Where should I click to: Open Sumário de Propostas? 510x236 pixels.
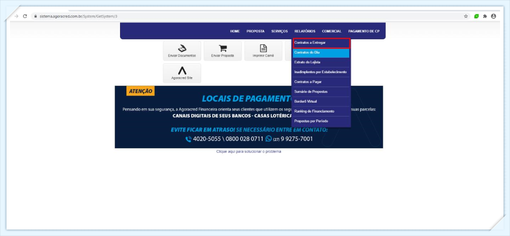(x=321, y=92)
